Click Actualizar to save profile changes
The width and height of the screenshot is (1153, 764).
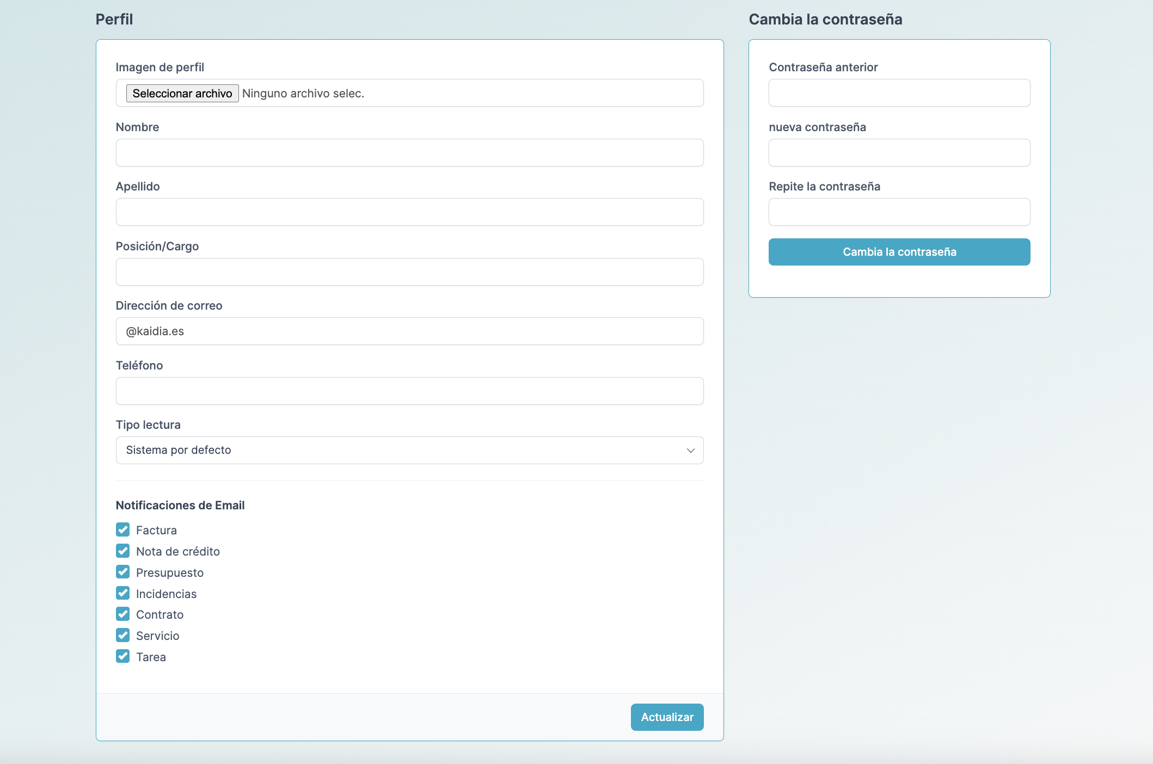click(x=667, y=717)
